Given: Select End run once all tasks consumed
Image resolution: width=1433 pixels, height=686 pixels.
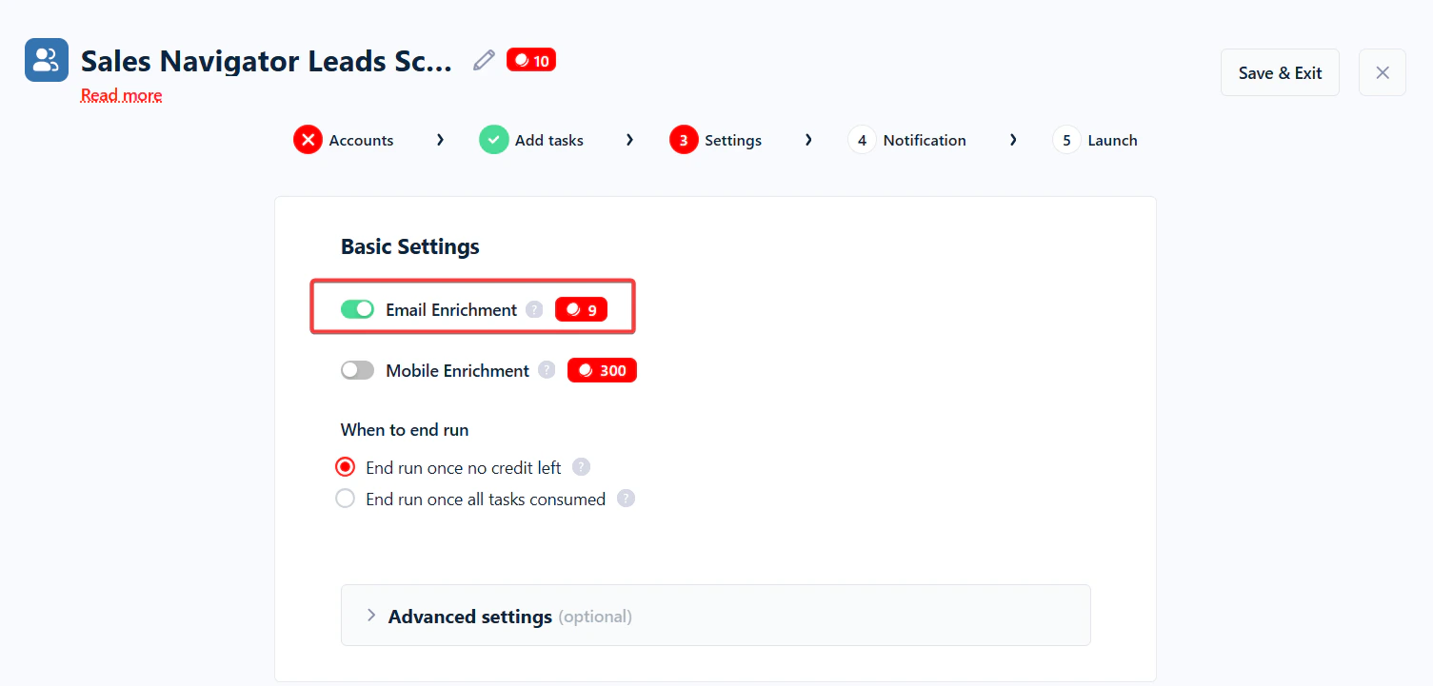Looking at the screenshot, I should (x=346, y=499).
